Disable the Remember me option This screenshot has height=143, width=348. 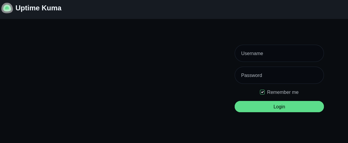262,92
